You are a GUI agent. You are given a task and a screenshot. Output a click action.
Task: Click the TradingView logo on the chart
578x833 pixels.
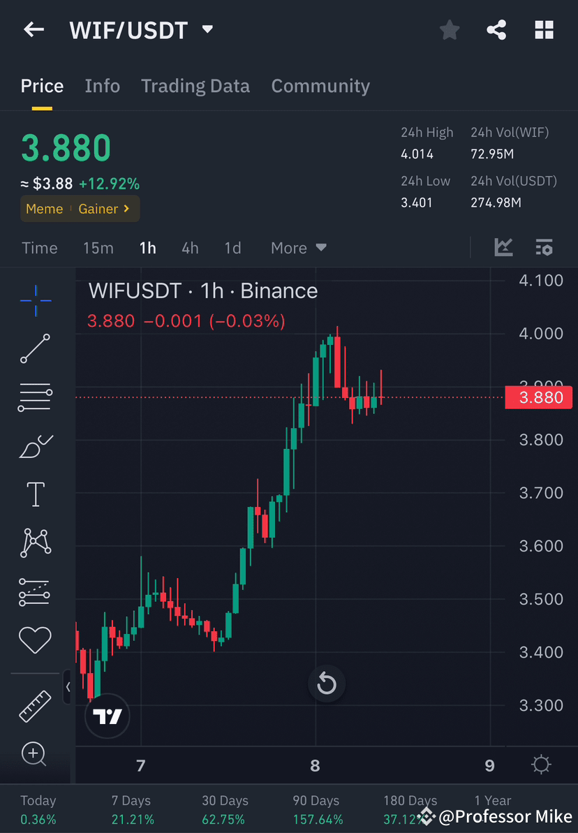point(107,716)
